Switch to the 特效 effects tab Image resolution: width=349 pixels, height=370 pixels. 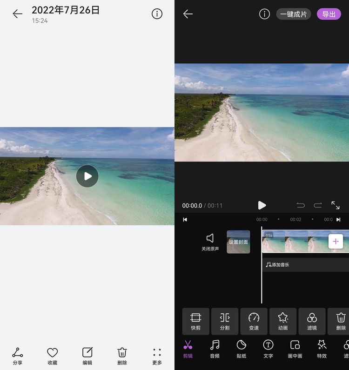(322, 349)
